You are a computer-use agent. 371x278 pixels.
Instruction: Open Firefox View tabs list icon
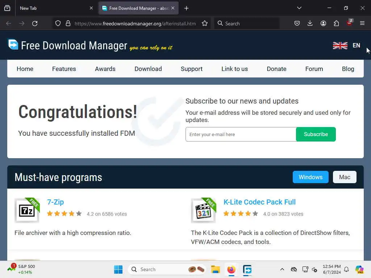pyautogui.click(x=7, y=8)
